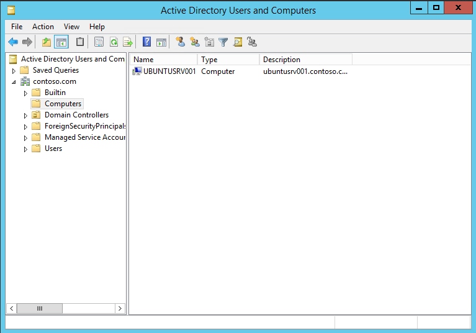This screenshot has height=333, width=476.
Task: Expand the Managed Service Accounts node
Action: [x=25, y=138]
